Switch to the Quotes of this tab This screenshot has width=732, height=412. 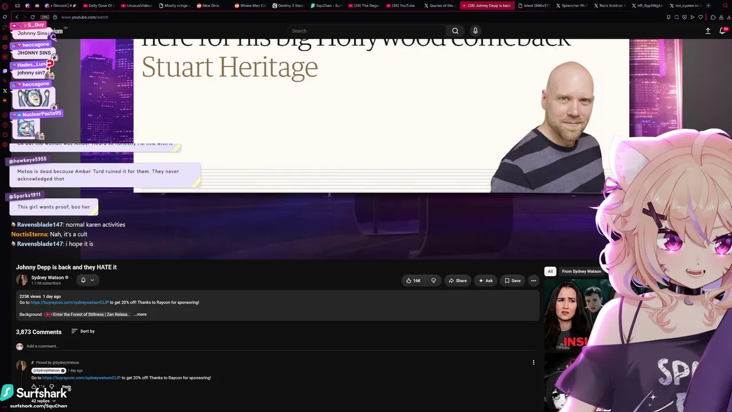pos(440,6)
